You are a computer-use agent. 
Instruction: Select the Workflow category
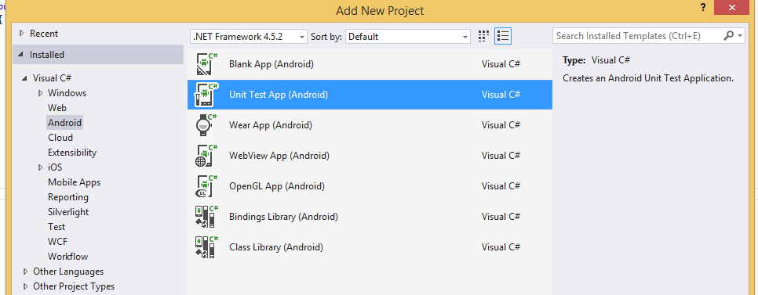pos(67,257)
